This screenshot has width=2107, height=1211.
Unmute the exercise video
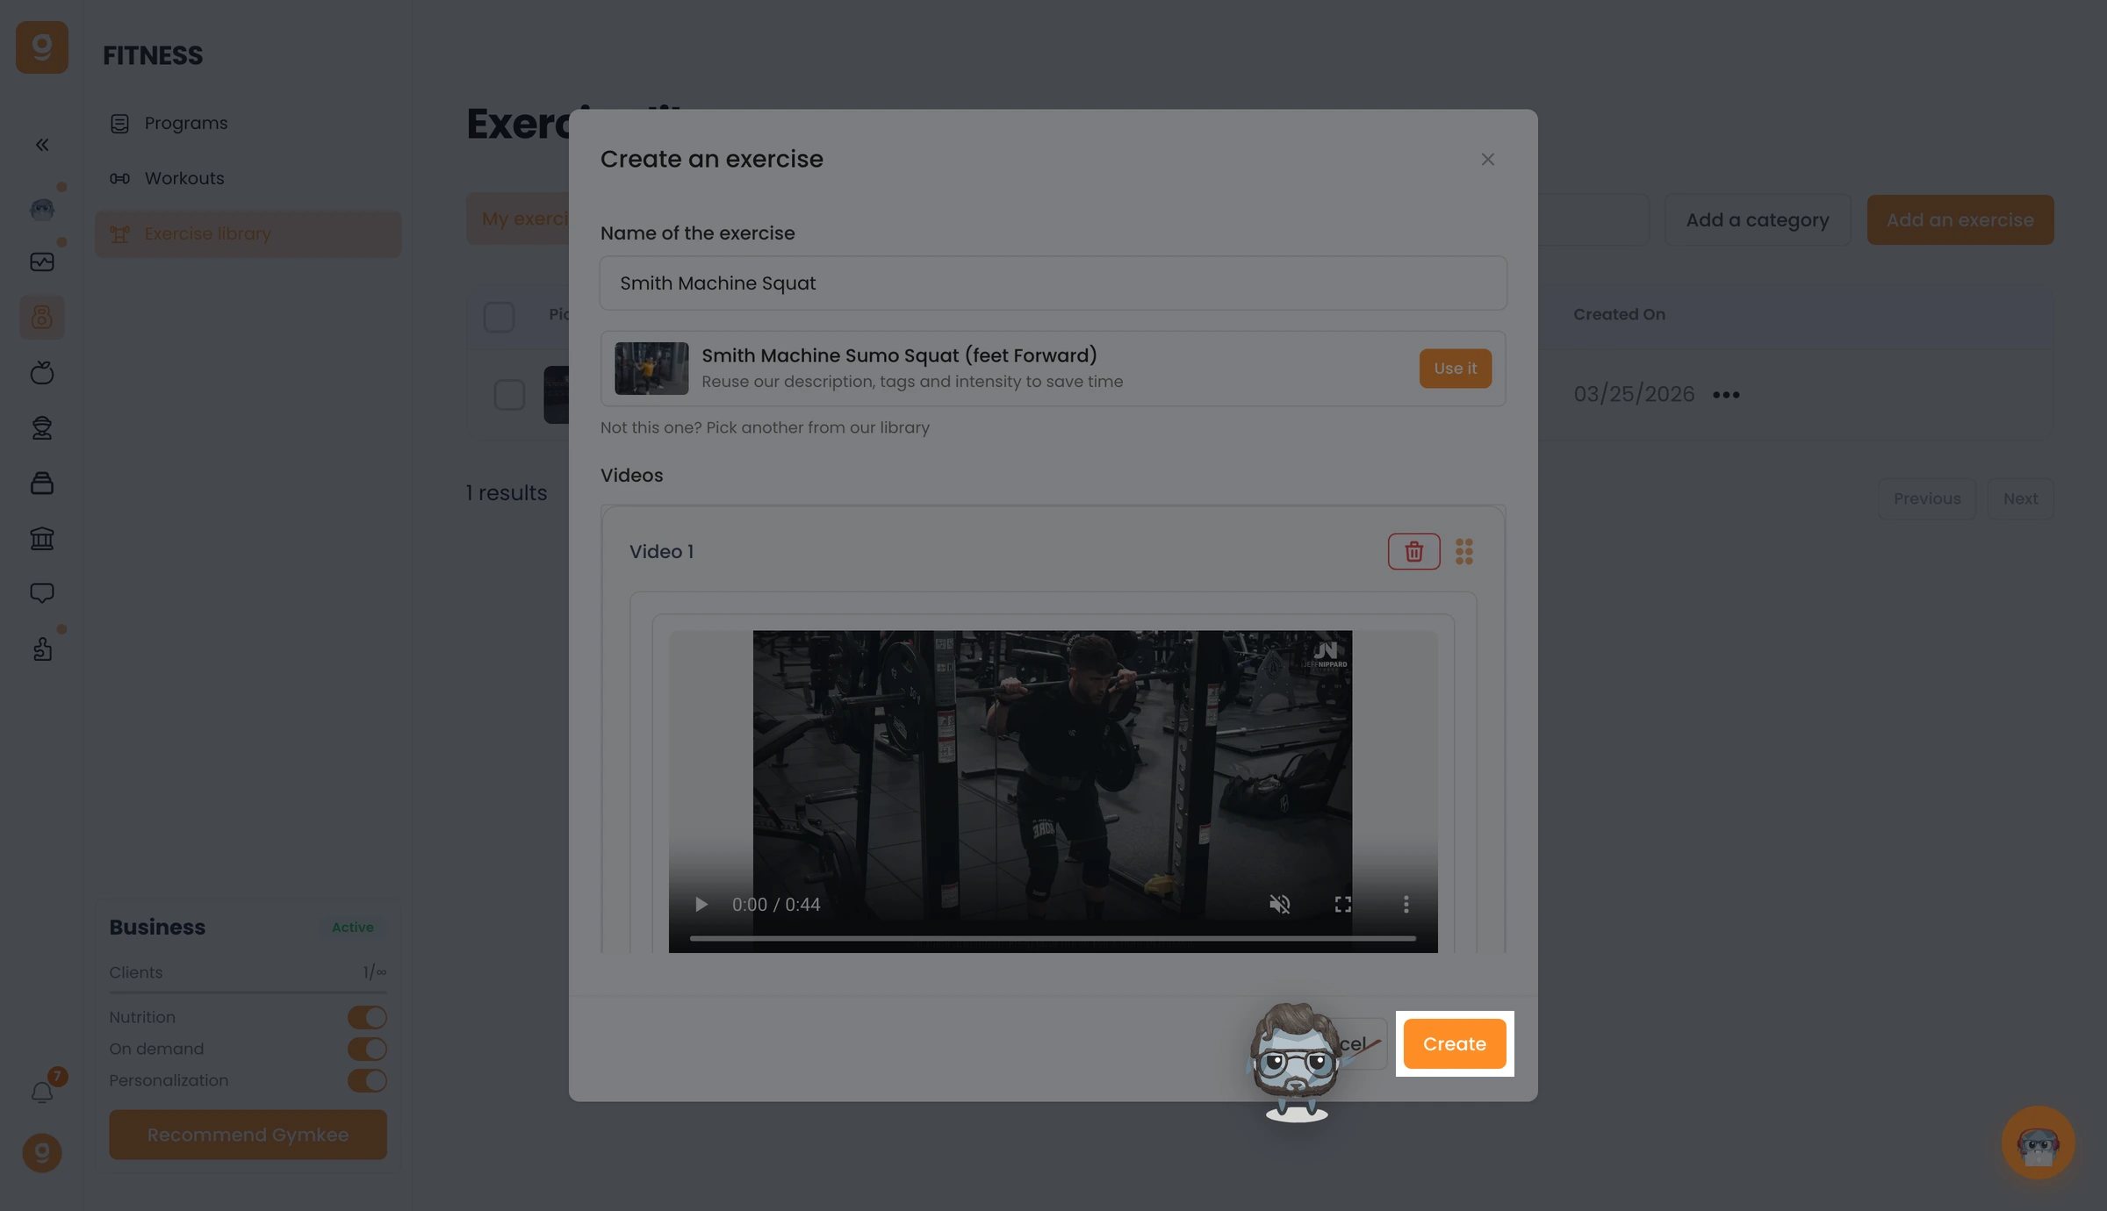(1279, 904)
